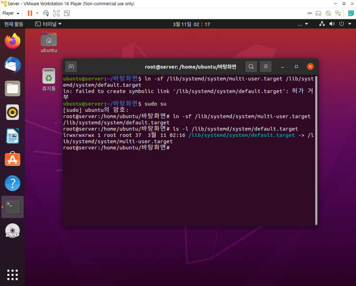Expand the power options arrow beside pause
Viewport: 356px width, 286px height.
(x=37, y=13)
